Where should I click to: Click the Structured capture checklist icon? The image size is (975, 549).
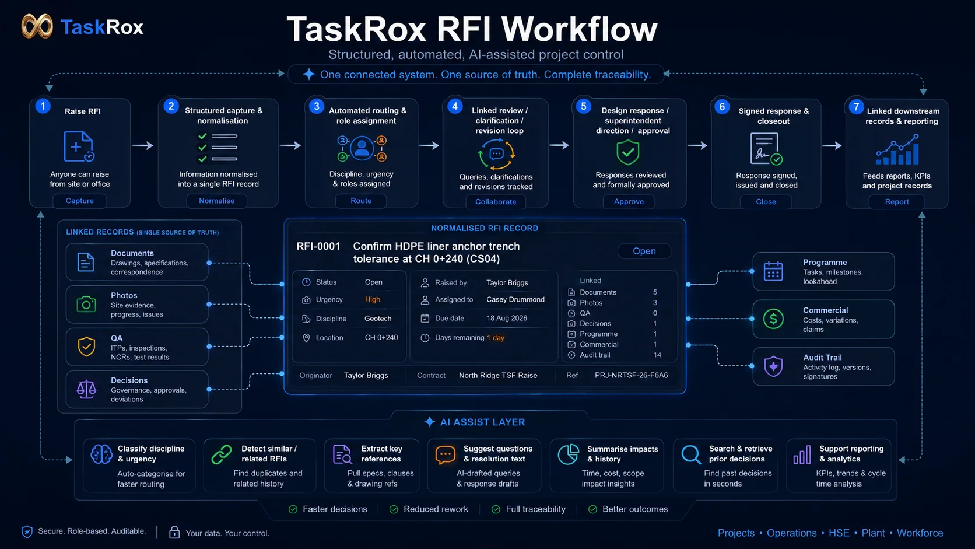[217, 147]
